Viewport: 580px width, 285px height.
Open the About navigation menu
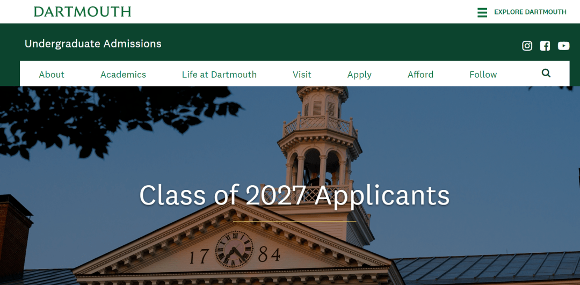pos(52,74)
